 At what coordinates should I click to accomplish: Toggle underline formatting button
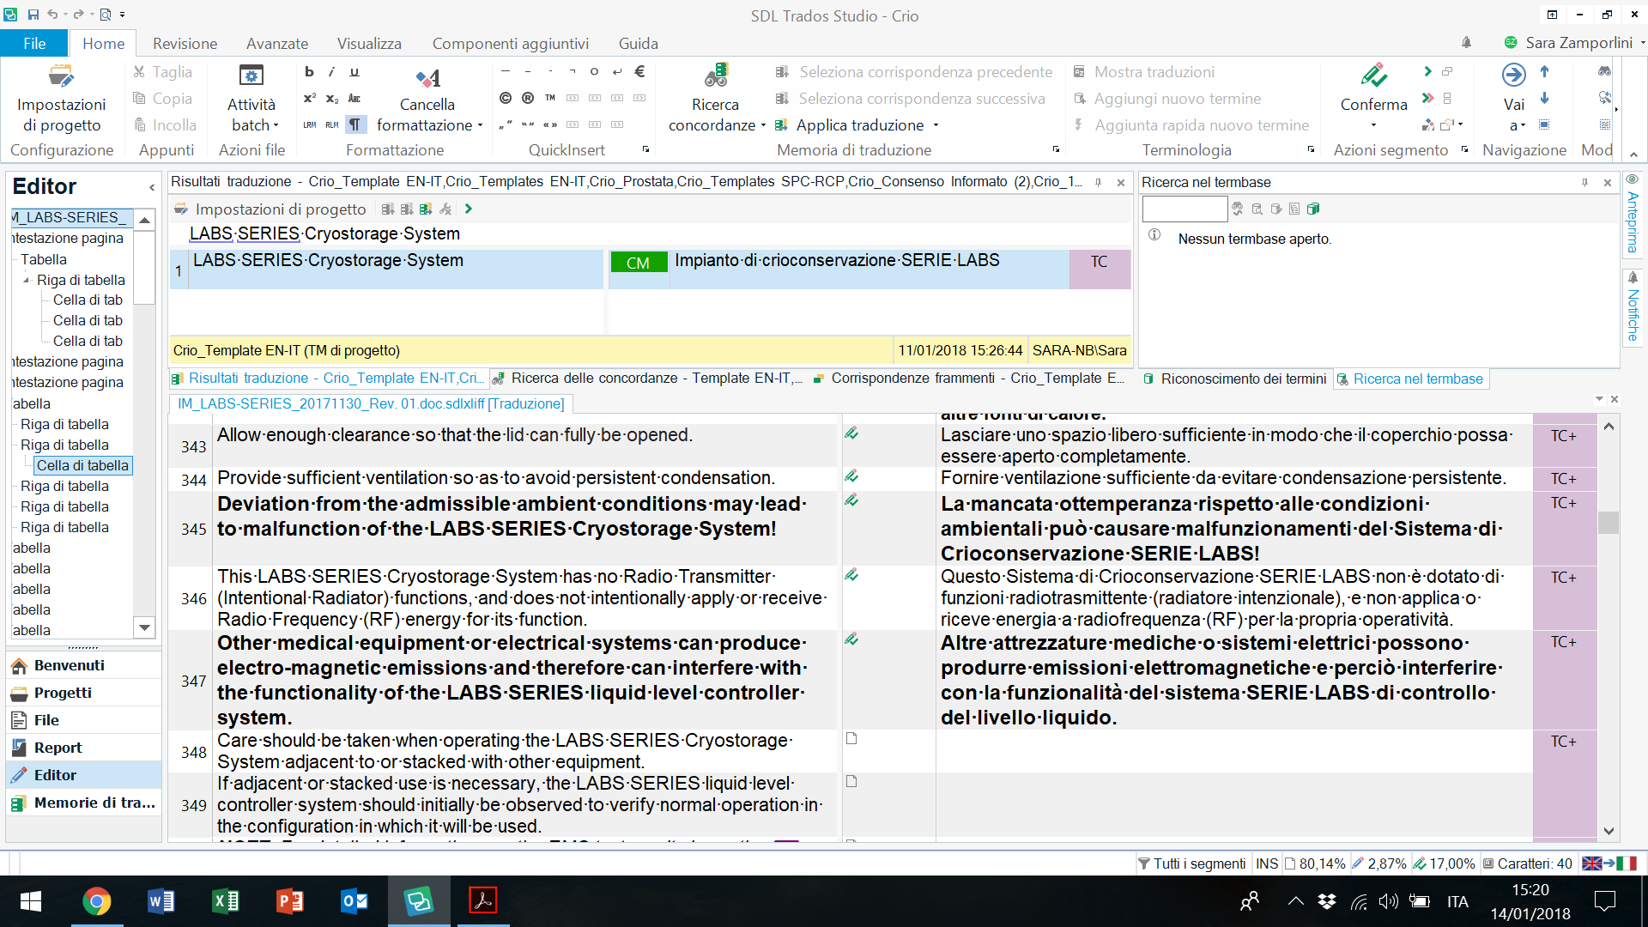click(x=354, y=72)
